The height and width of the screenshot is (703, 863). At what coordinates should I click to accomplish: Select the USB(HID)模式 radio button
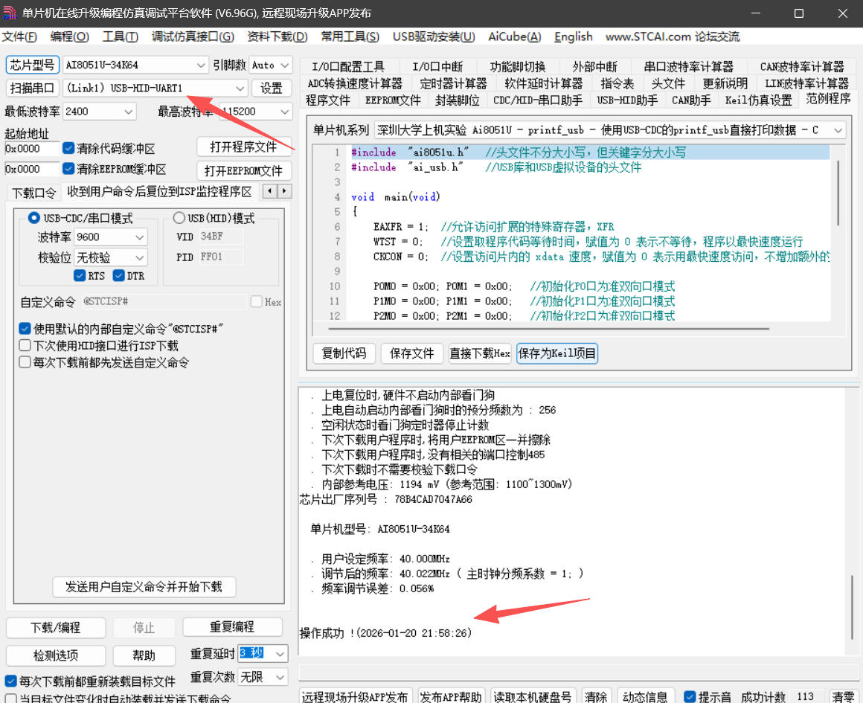tap(179, 218)
